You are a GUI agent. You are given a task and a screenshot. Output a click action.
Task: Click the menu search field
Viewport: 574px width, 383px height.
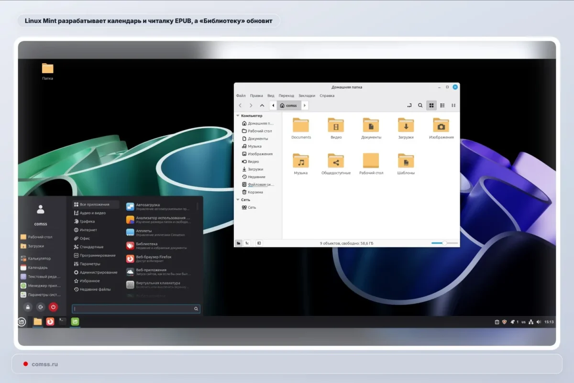click(136, 309)
